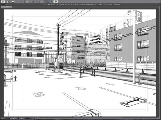Click the vertical canvas scrollbar

point(159,63)
